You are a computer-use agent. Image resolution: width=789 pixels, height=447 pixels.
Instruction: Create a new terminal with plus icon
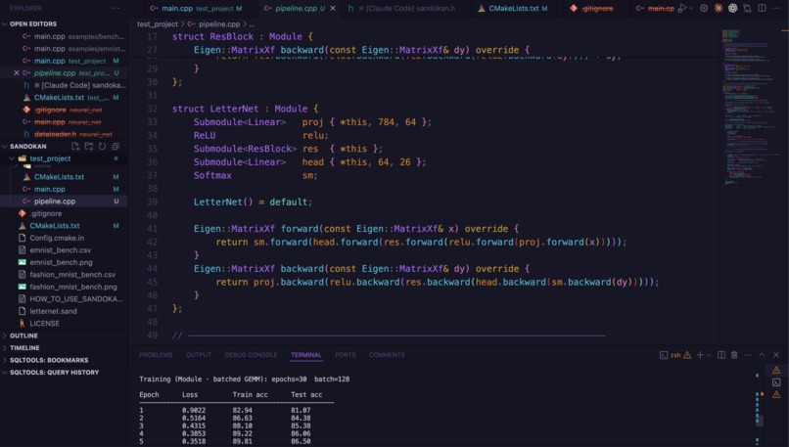[x=700, y=355]
